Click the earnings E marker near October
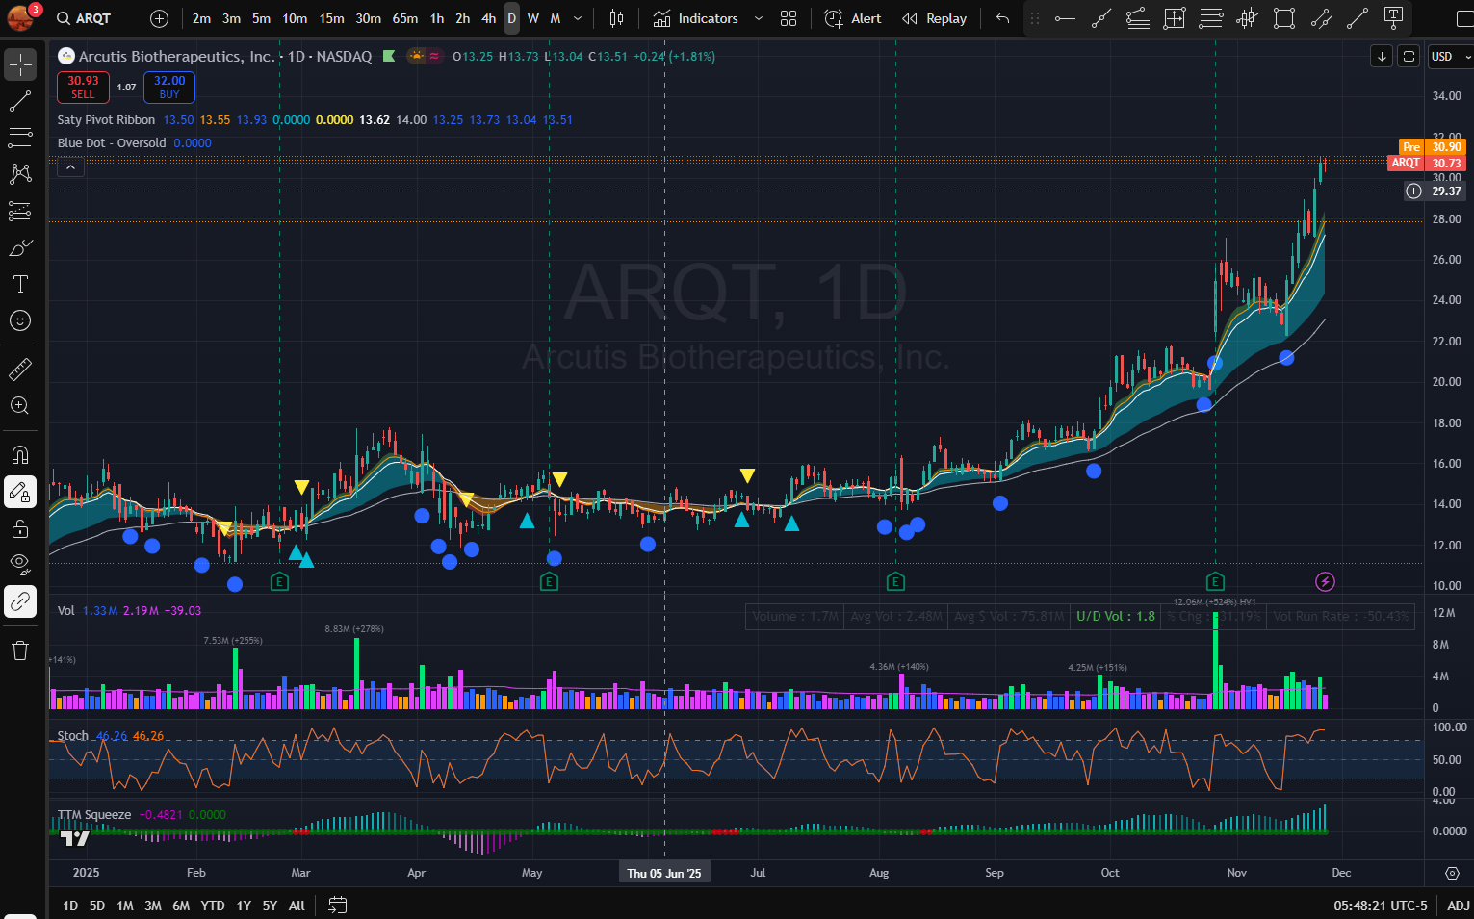 [x=1215, y=581]
